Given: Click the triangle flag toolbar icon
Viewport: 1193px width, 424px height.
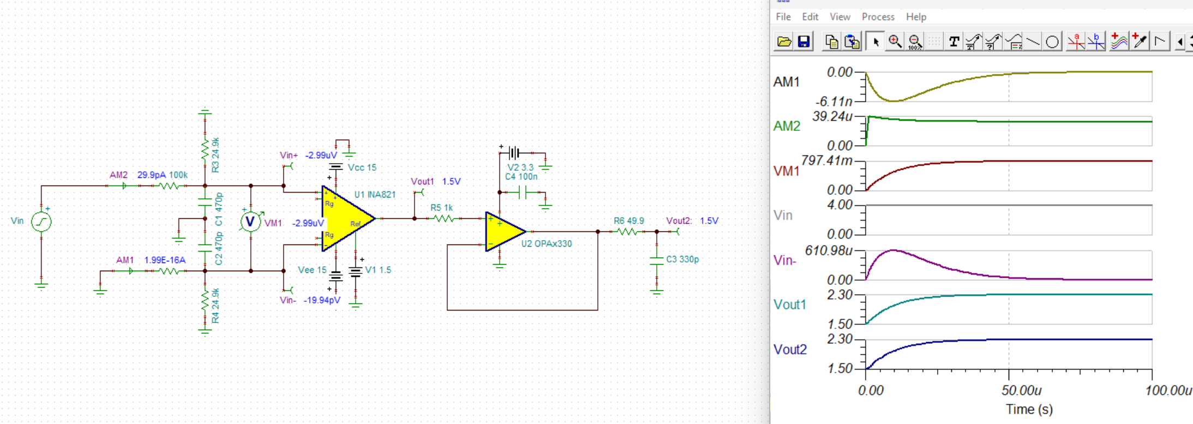Looking at the screenshot, I should tap(1160, 41).
